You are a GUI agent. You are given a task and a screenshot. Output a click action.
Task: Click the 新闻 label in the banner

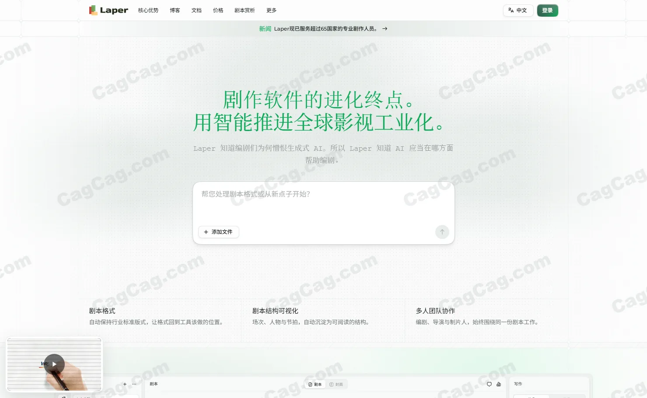tap(265, 29)
